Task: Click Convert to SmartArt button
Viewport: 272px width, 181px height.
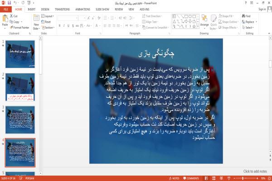Action: [155, 28]
